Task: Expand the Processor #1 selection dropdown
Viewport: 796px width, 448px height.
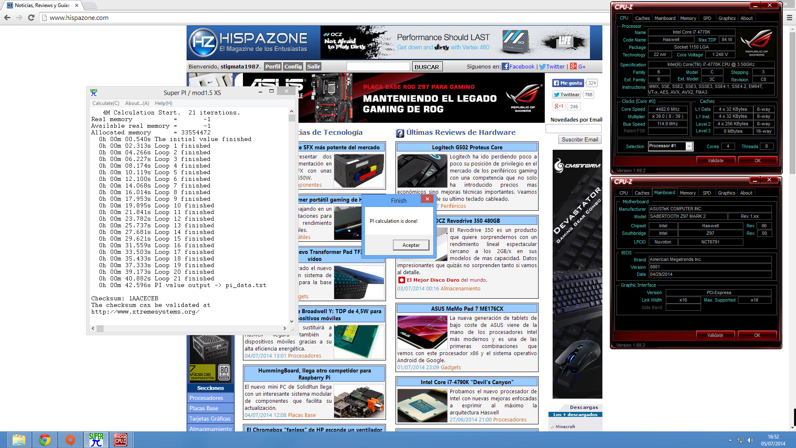Action: [689, 146]
